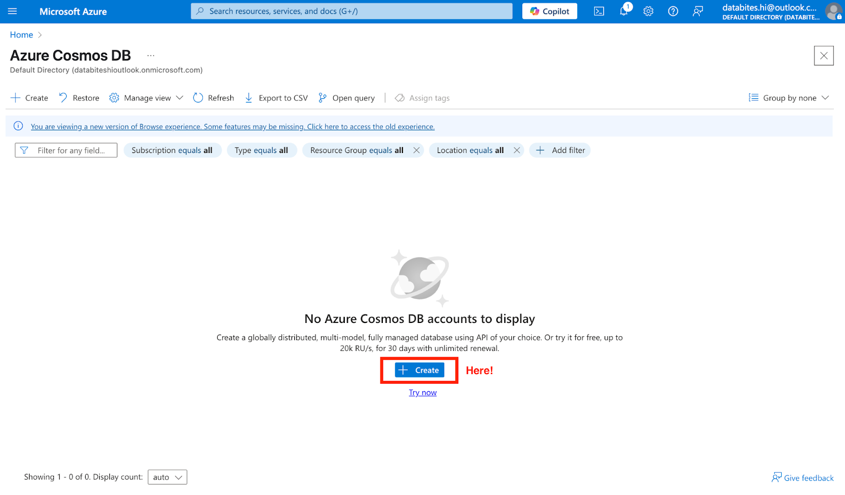Expand the Manage view dropdown
845x495 pixels.
click(146, 98)
